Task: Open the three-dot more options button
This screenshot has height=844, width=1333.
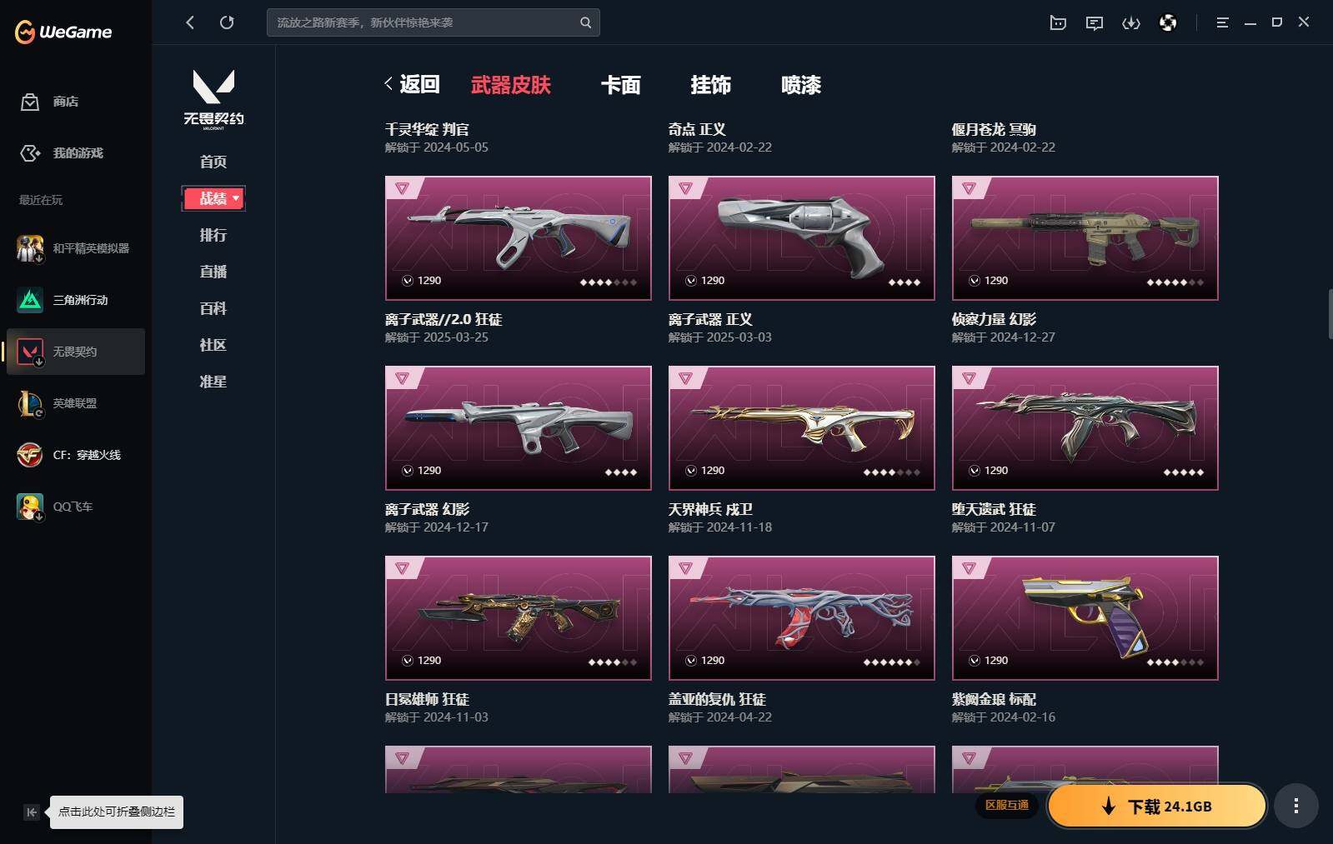Action: [x=1295, y=806]
